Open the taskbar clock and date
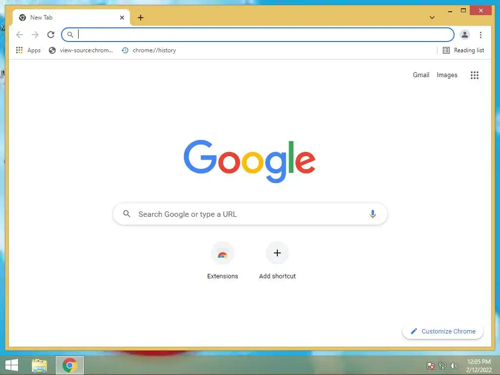Viewport: 500px width, 375px height. coord(479,366)
